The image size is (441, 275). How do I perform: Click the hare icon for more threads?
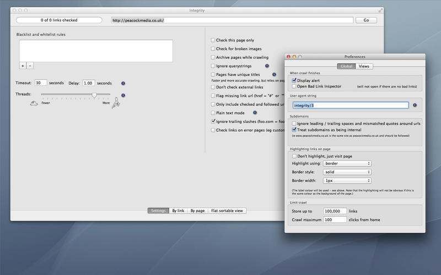tap(115, 103)
